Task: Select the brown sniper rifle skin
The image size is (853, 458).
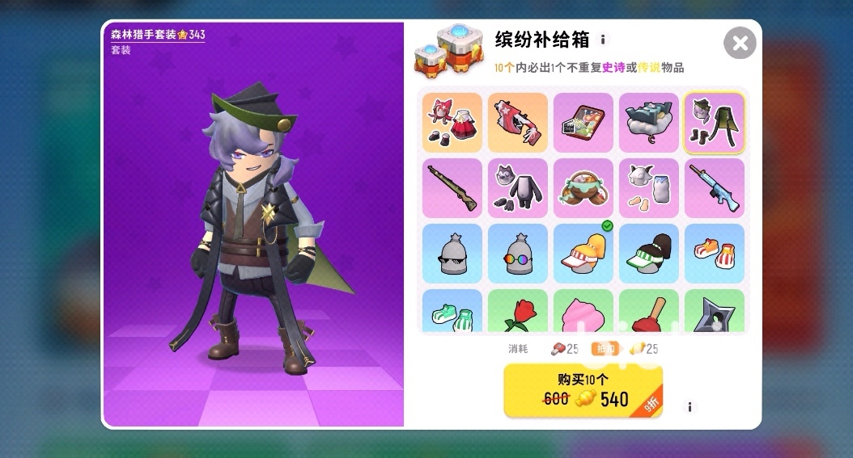Action: tap(452, 188)
